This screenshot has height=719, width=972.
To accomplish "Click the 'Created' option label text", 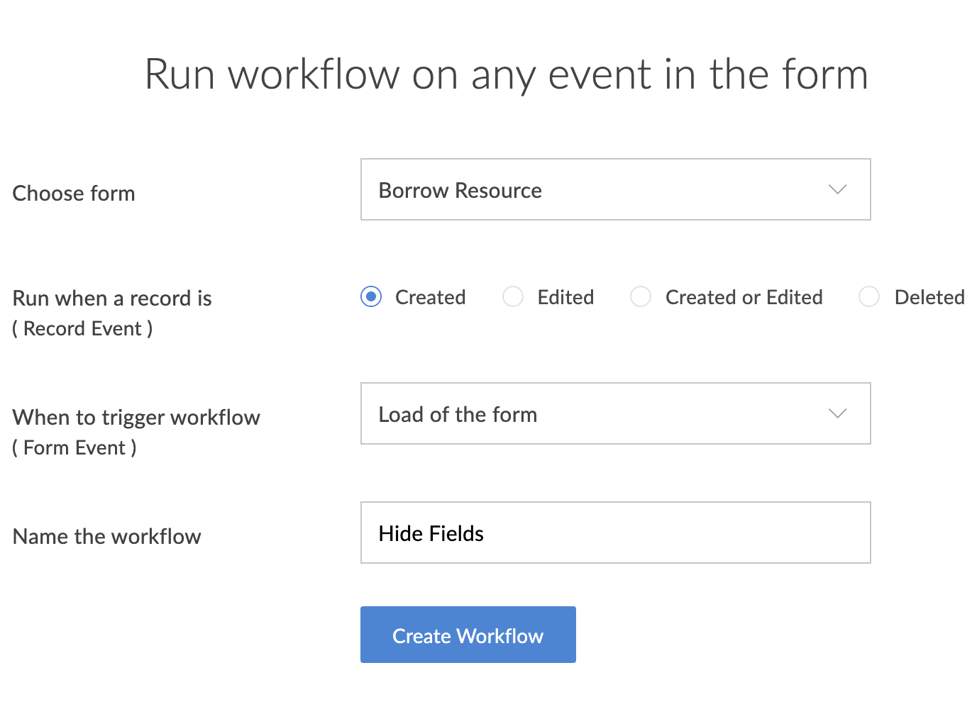I will [x=430, y=297].
